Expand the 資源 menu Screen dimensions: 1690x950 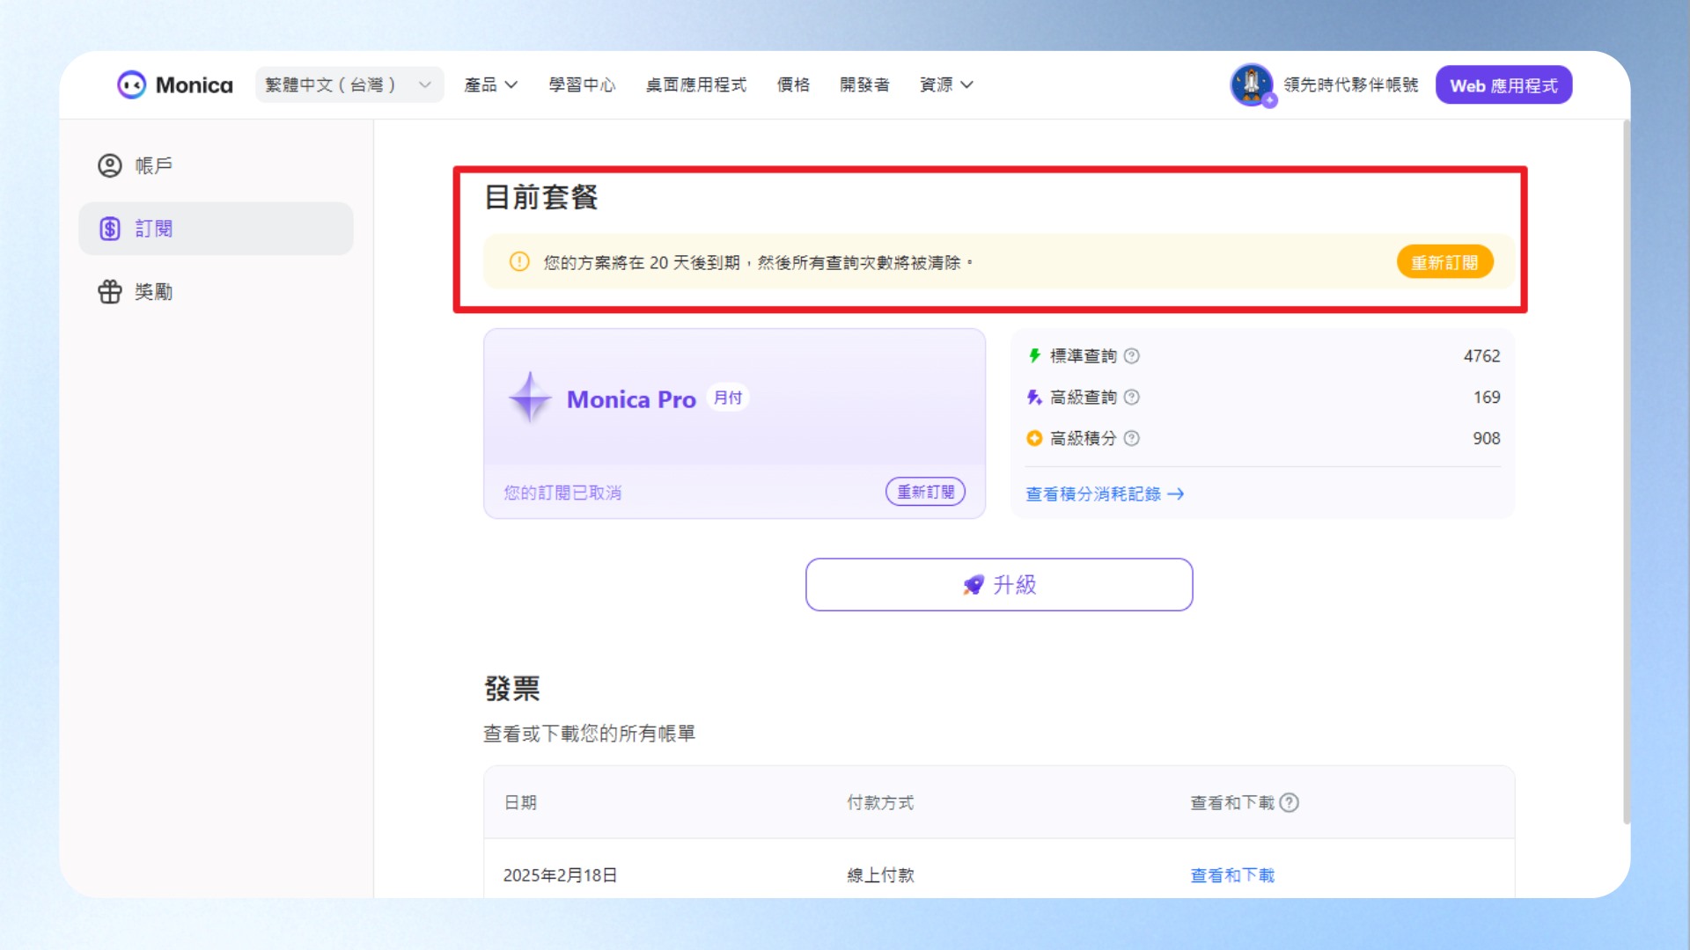pos(946,84)
